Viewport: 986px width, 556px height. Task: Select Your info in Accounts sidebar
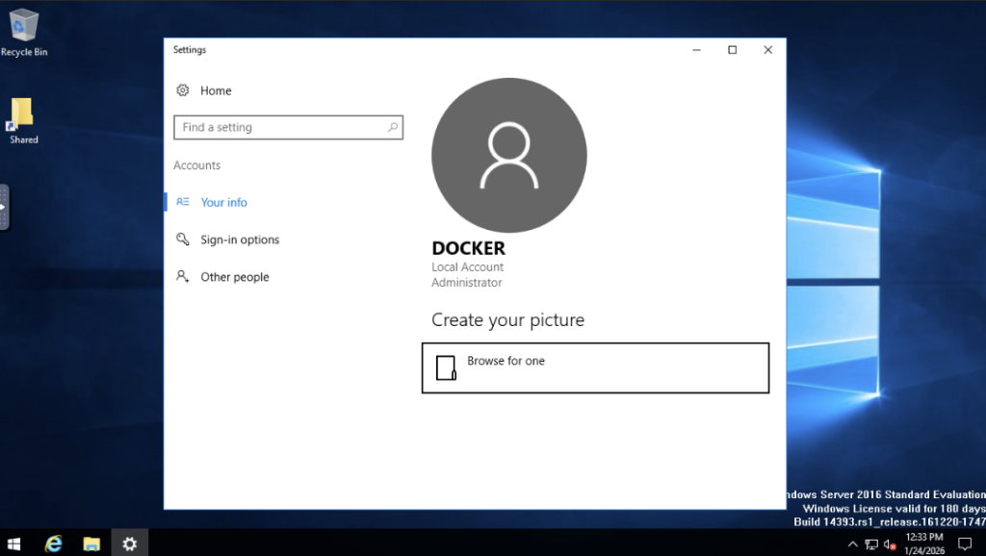pos(224,202)
